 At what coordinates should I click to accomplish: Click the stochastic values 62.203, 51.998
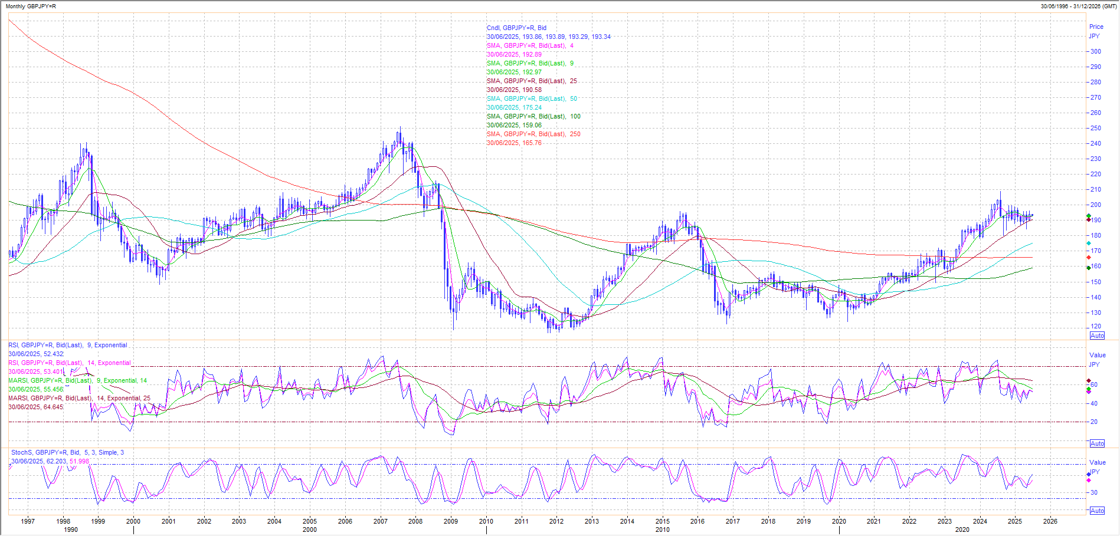pyautogui.click(x=68, y=461)
